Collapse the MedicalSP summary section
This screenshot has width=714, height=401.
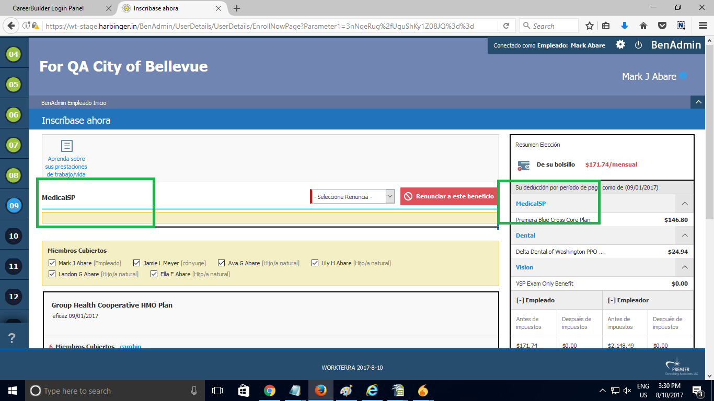685,204
